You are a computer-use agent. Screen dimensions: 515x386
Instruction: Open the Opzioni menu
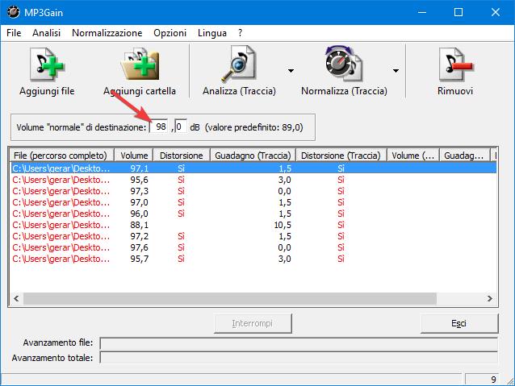pos(170,33)
